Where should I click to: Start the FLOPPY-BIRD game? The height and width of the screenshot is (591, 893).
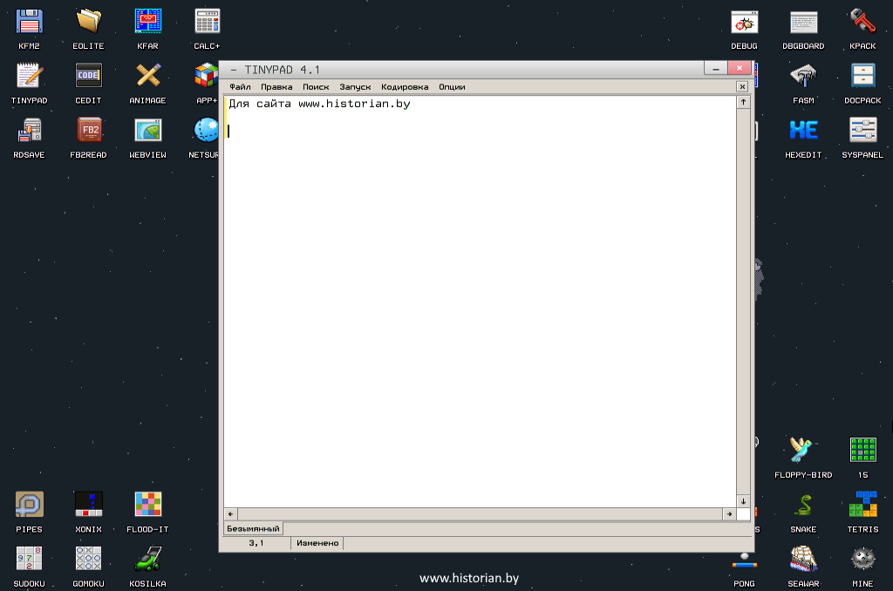point(803,451)
